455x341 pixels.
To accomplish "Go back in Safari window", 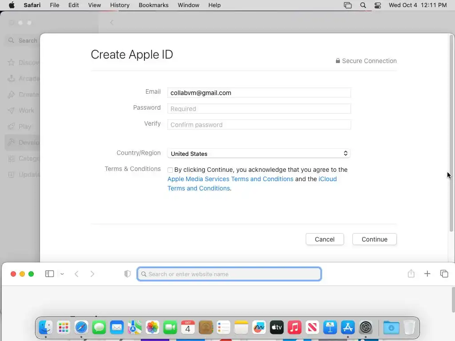I will 76,274.
